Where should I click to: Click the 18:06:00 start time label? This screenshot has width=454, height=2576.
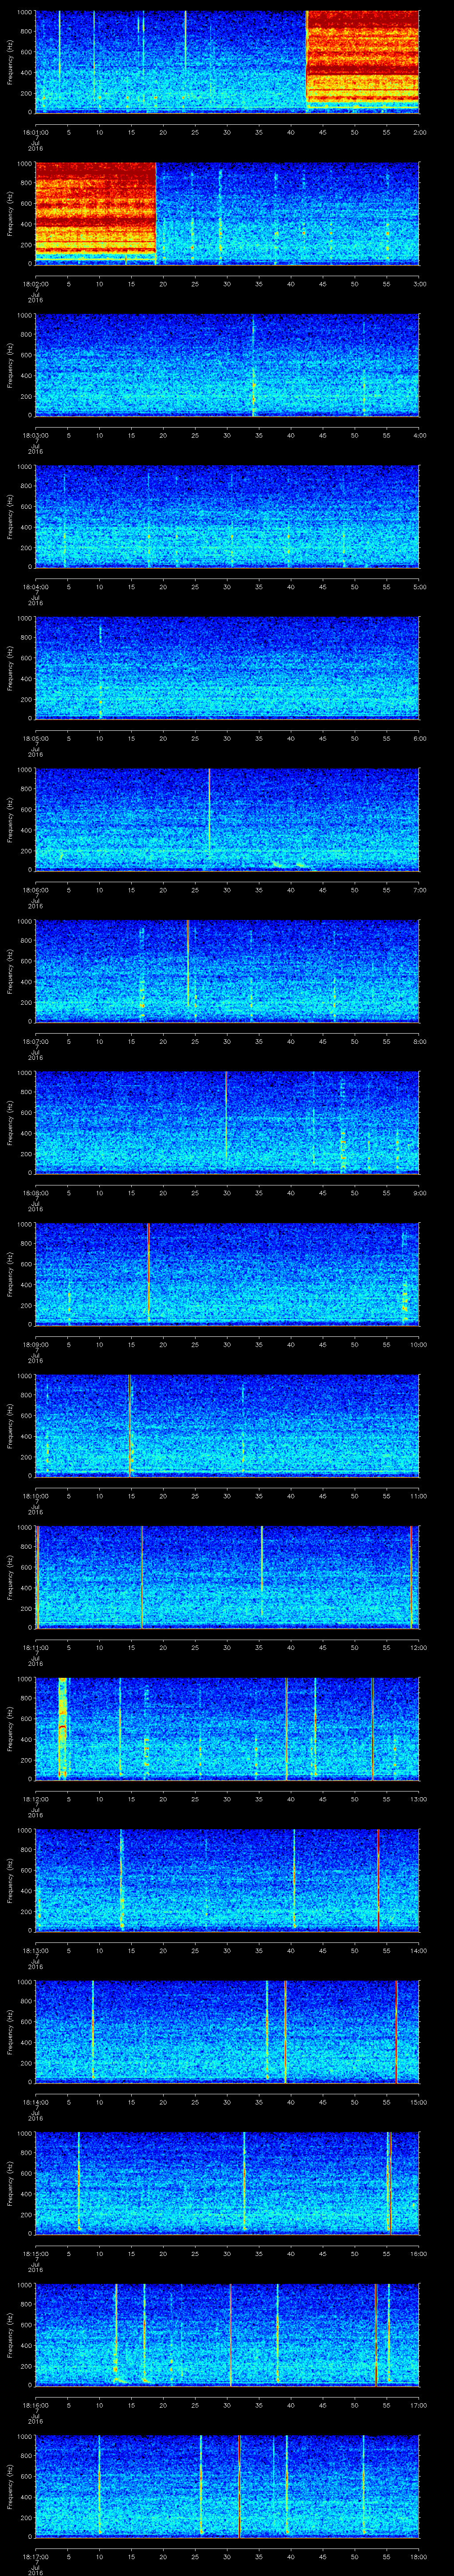click(35, 890)
